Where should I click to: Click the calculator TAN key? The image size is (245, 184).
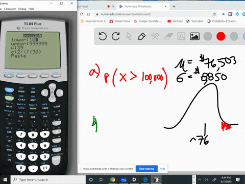pos(45,117)
